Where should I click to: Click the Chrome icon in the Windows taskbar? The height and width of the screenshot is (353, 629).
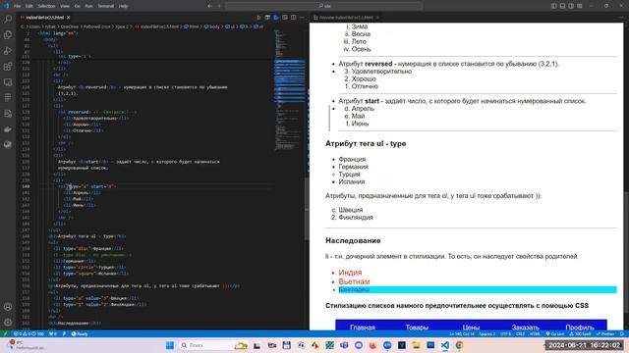pyautogui.click(x=459, y=345)
